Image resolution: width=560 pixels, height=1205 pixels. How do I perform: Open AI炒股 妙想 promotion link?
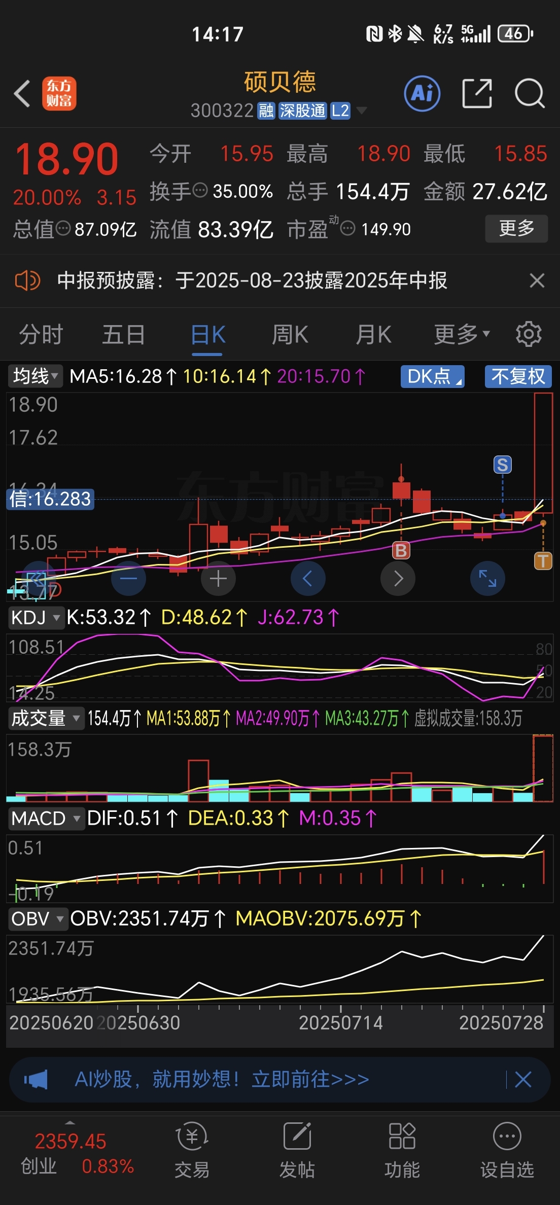[222, 1079]
